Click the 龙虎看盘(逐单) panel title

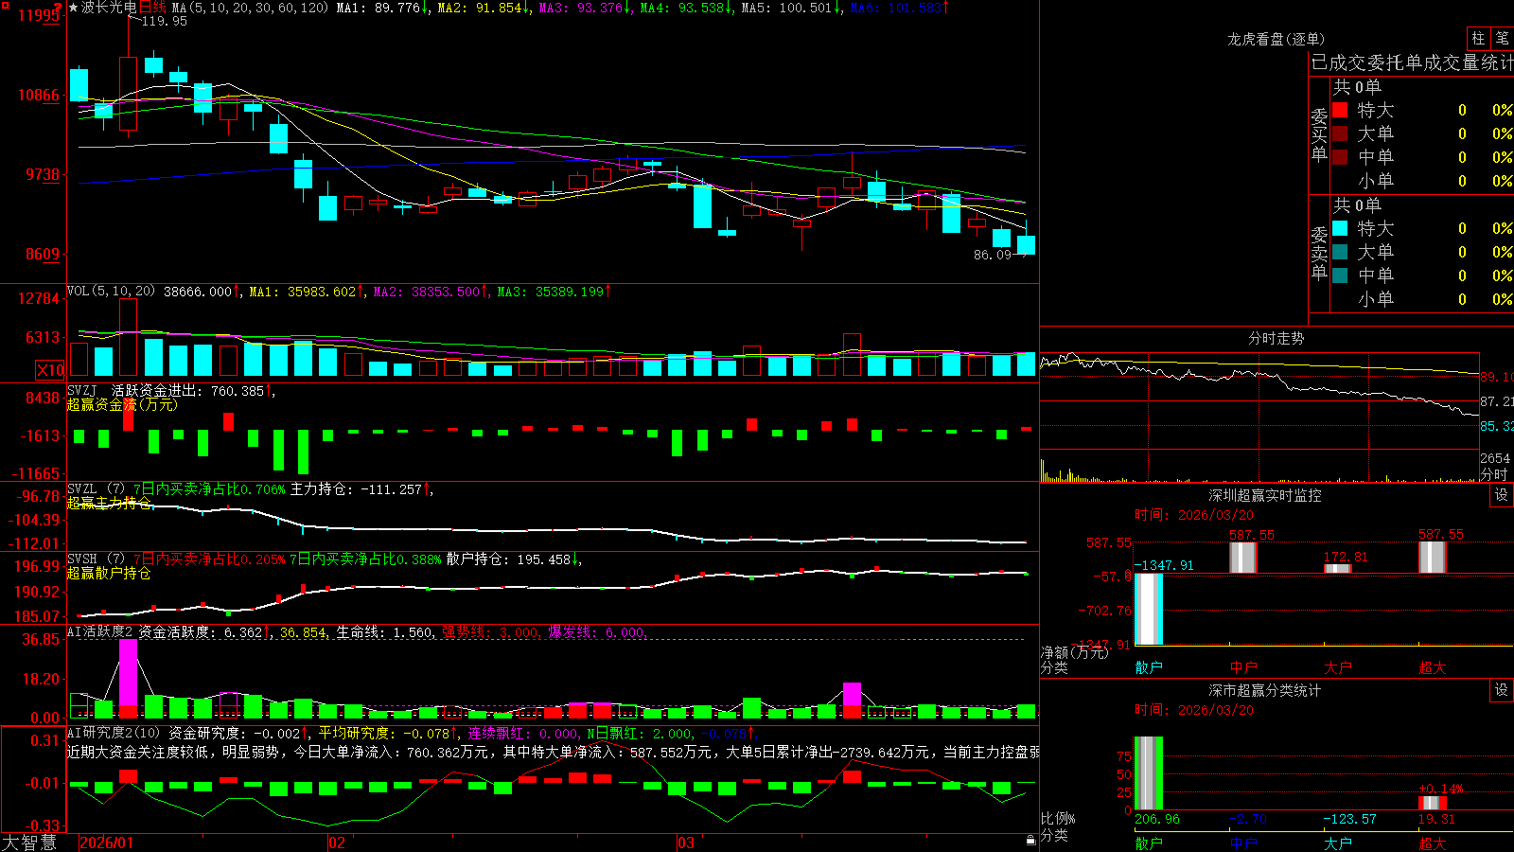point(1276,39)
